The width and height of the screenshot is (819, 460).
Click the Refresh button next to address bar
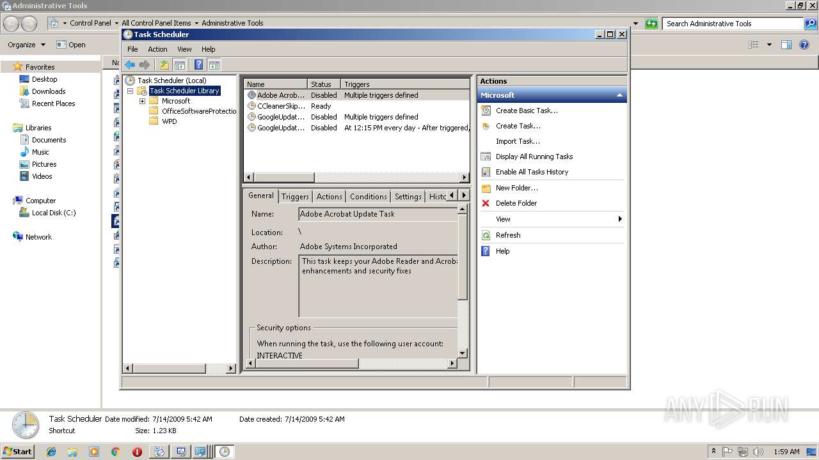(x=651, y=24)
